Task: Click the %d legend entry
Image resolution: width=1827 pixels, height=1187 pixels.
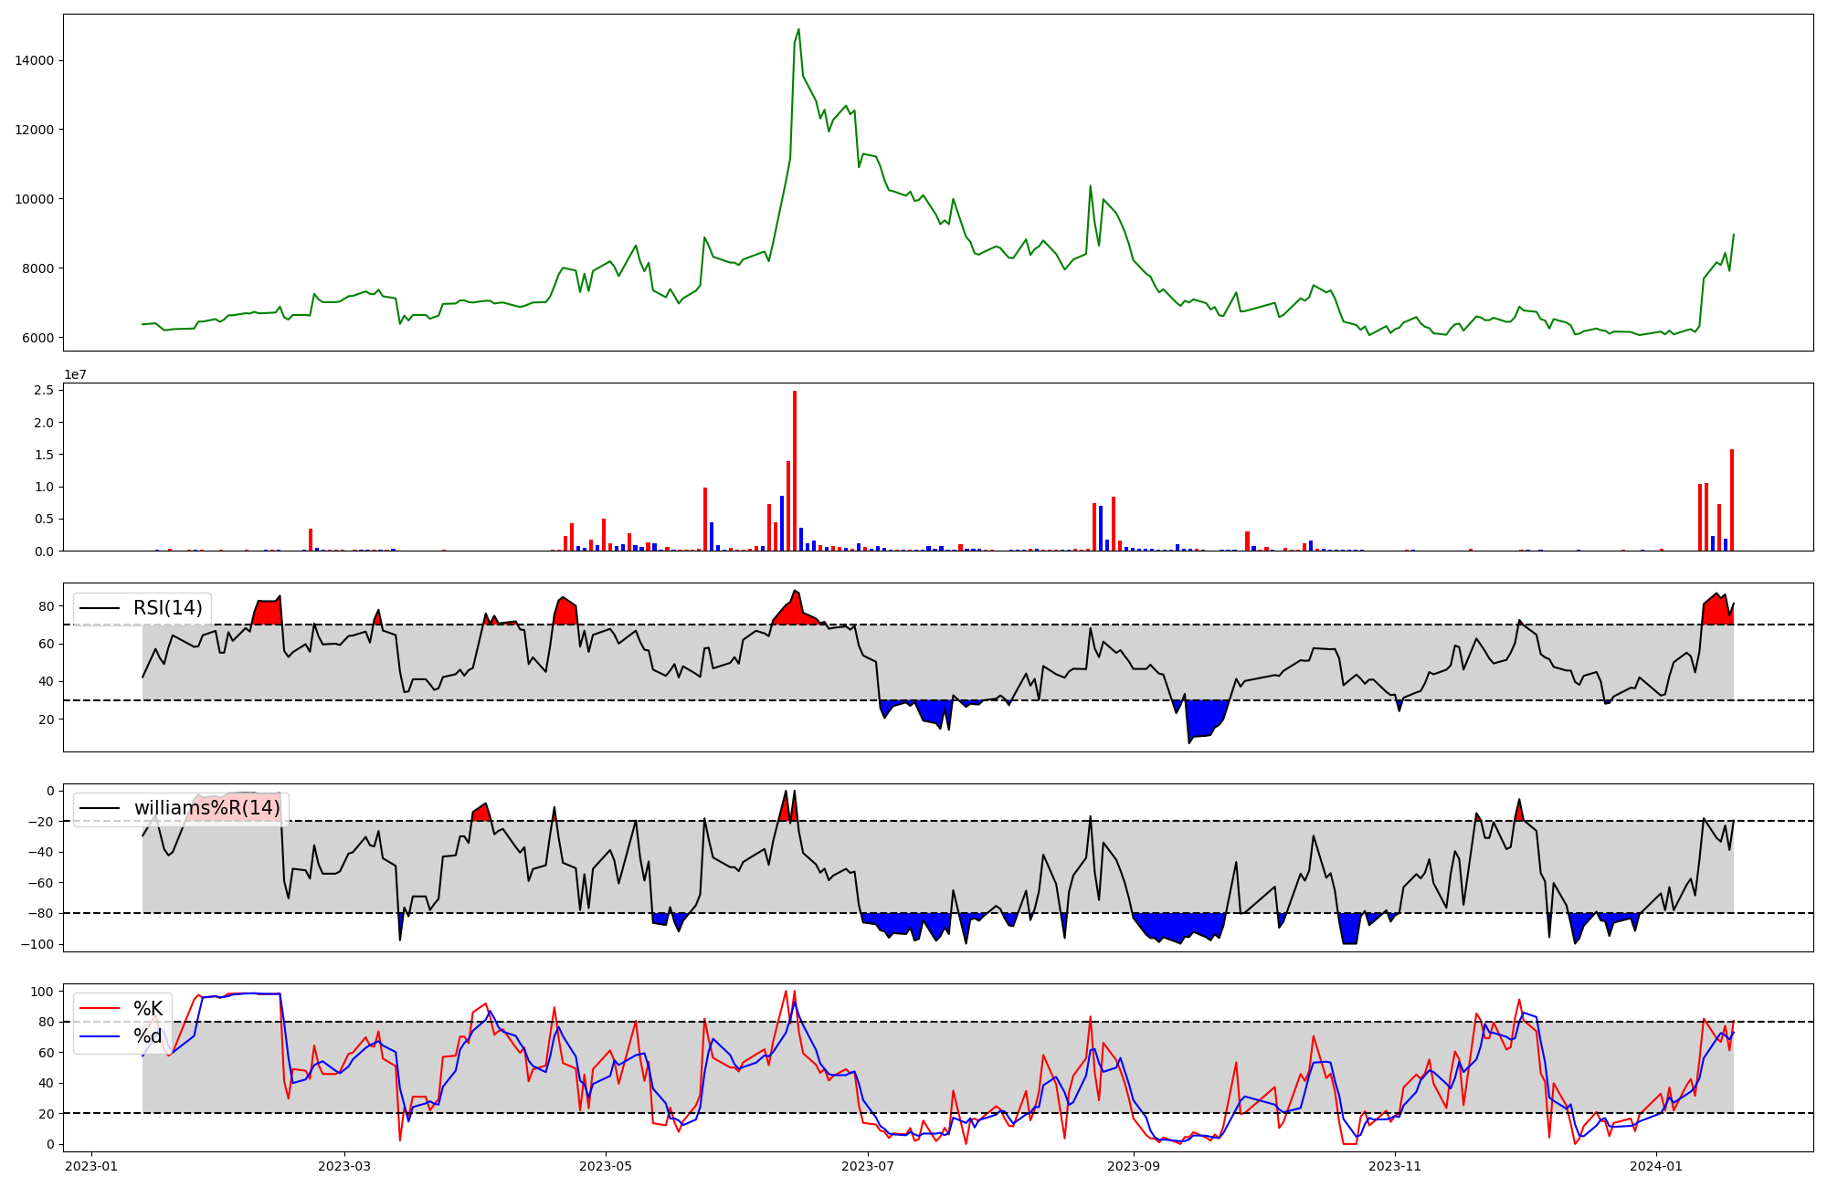Action: click(x=148, y=1036)
